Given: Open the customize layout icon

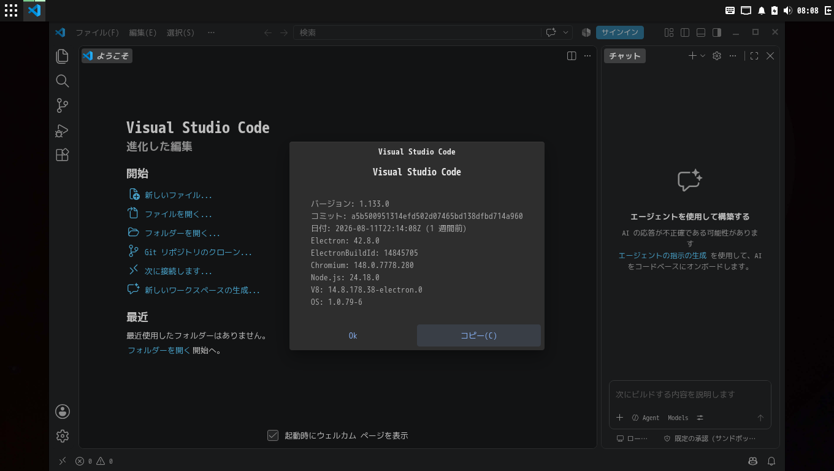Looking at the screenshot, I should pyautogui.click(x=669, y=33).
